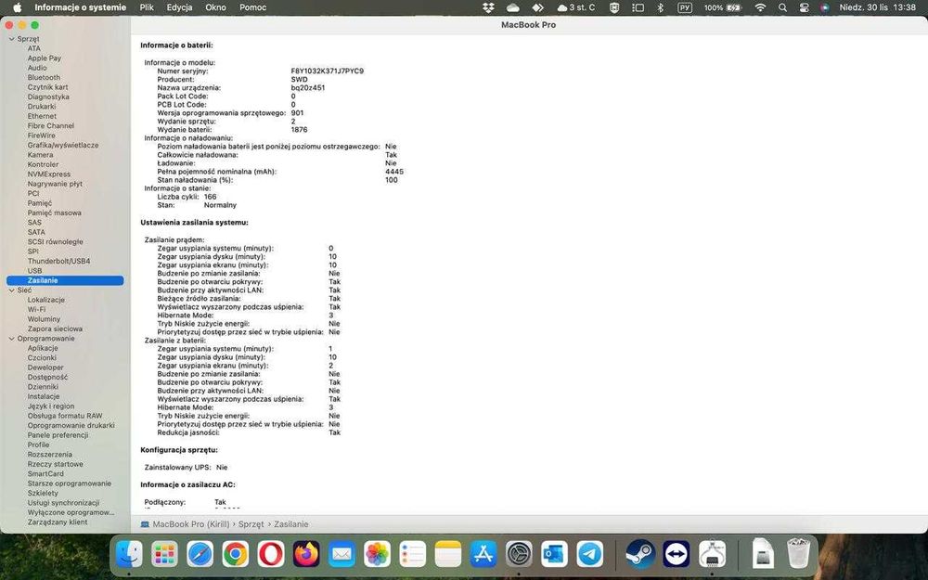The width and height of the screenshot is (928, 580).
Task: Open the Wi-Fi status menu
Action: tap(761, 7)
